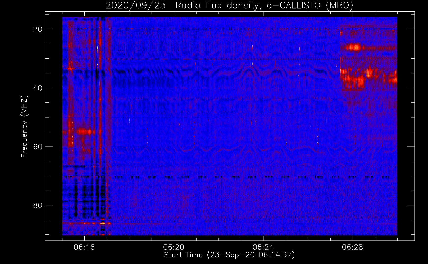Click the bright burst near 26 MHz at 06:28
428x264 pixels.
(x=354, y=47)
